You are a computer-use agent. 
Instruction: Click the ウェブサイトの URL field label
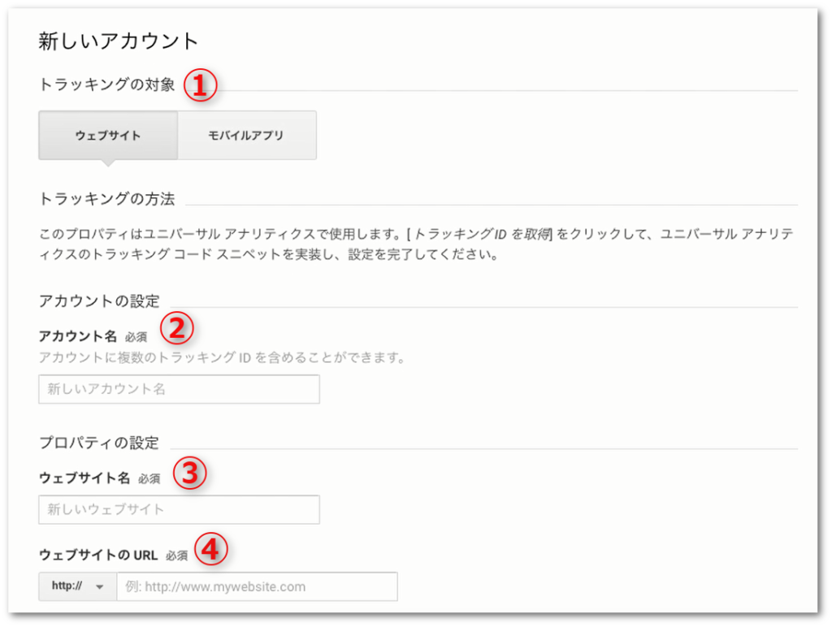coord(98,555)
